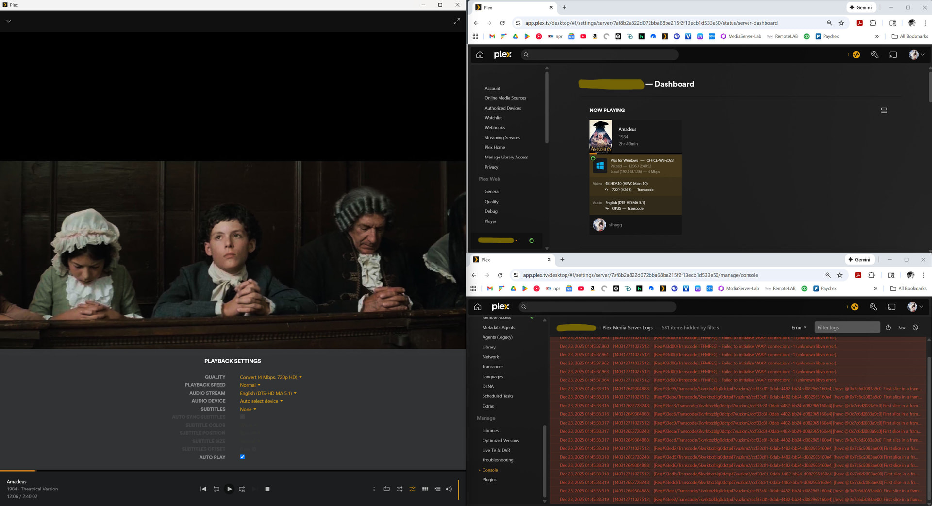The image size is (932, 506).
Task: Toggle shuffle in the player controls
Action: tap(399, 489)
